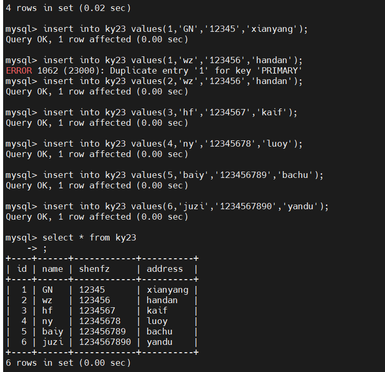The height and width of the screenshot is (372, 385).
Task: Click 'handan' in the result table
Action: [x=162, y=301]
